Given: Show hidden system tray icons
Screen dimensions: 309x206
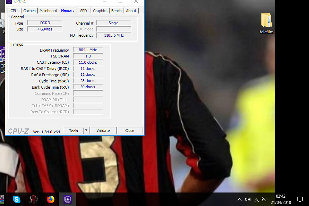Looking at the screenshot, I should point(239,199).
